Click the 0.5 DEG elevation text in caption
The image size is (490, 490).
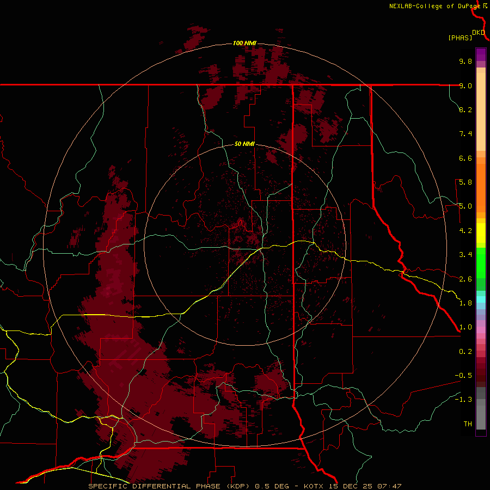click(x=273, y=486)
